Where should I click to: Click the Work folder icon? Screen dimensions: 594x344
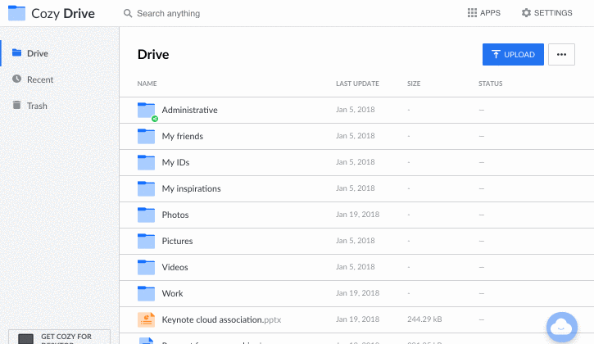coord(146,293)
